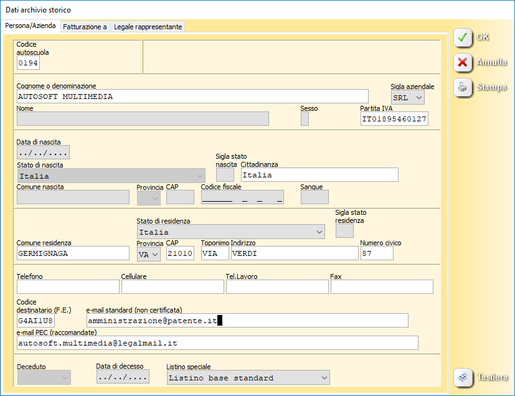Screen dimensions: 515x396
Task: Open the Stato di residenza dropdown
Action: point(319,232)
